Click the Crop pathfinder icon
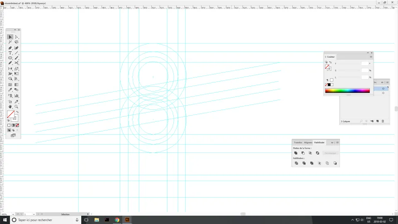Image resolution: width=398 pixels, height=224 pixels. pos(320,163)
